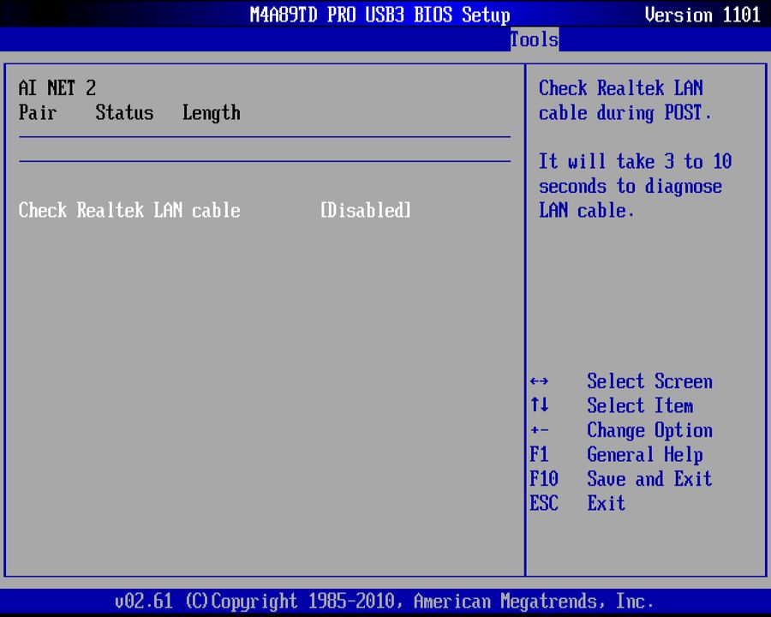Click the M4A89TD PRO USB3 BIOS Setup title

tap(380, 15)
